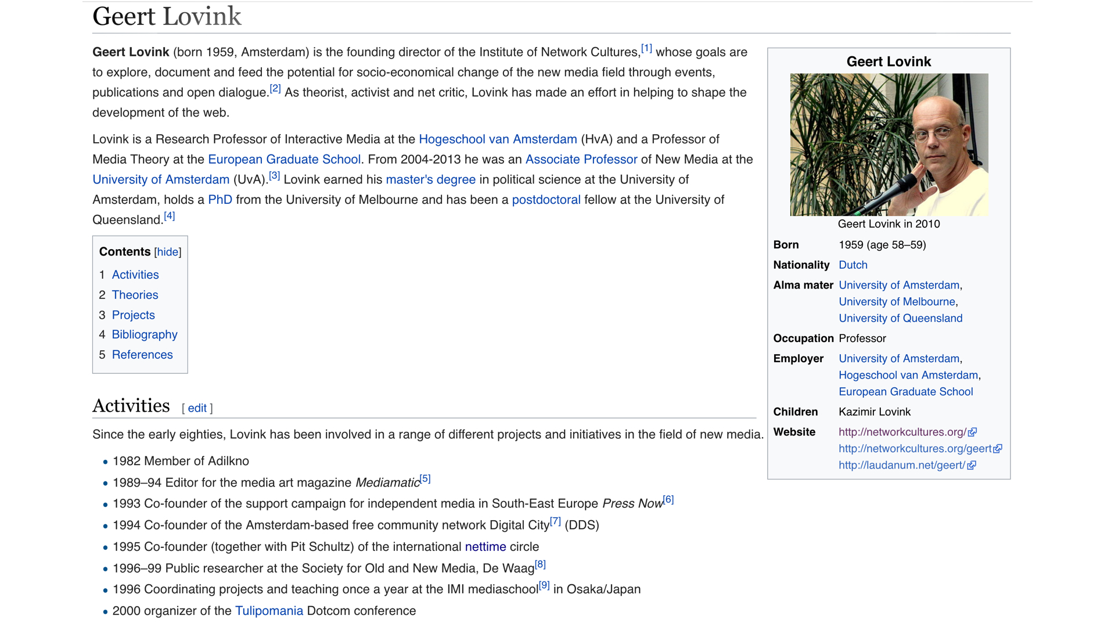
Task: Open References entry in contents
Action: click(x=142, y=355)
